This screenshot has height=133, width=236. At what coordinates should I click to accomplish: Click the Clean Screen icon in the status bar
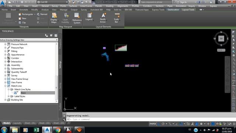coord(230,124)
